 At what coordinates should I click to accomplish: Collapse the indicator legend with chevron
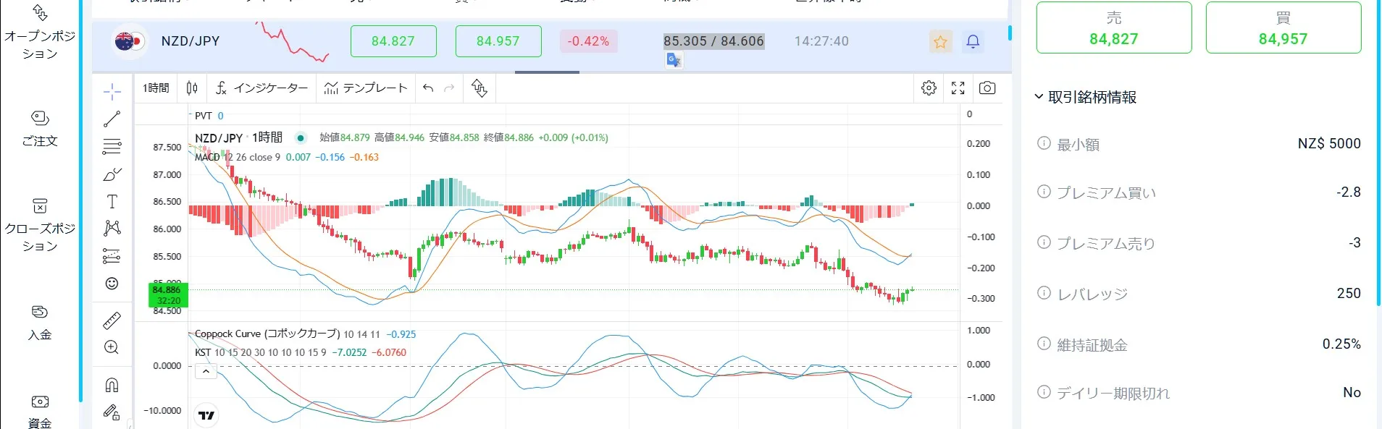click(206, 372)
